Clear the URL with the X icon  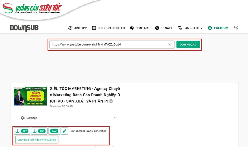pyautogui.click(x=170, y=44)
